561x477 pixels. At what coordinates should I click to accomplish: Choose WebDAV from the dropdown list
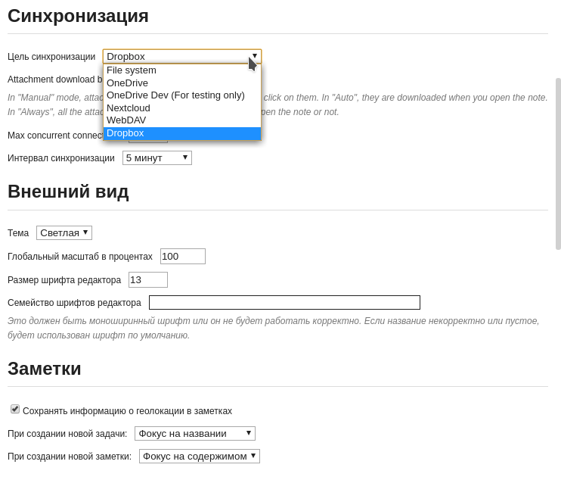(182, 120)
